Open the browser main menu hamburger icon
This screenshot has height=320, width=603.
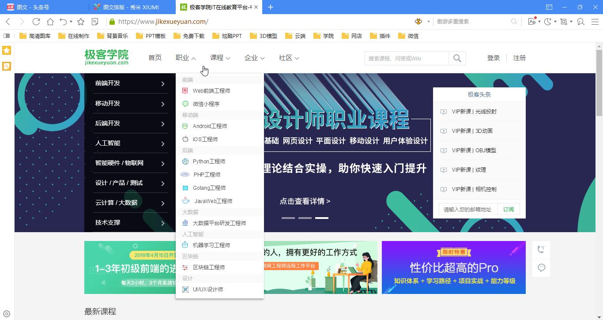(595, 21)
